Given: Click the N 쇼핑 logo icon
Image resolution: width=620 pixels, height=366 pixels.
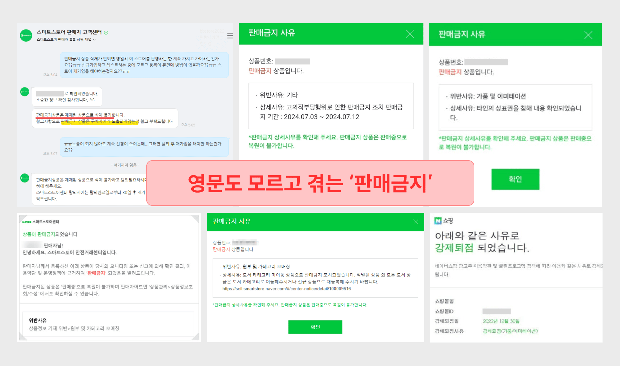Looking at the screenshot, I should (x=438, y=220).
